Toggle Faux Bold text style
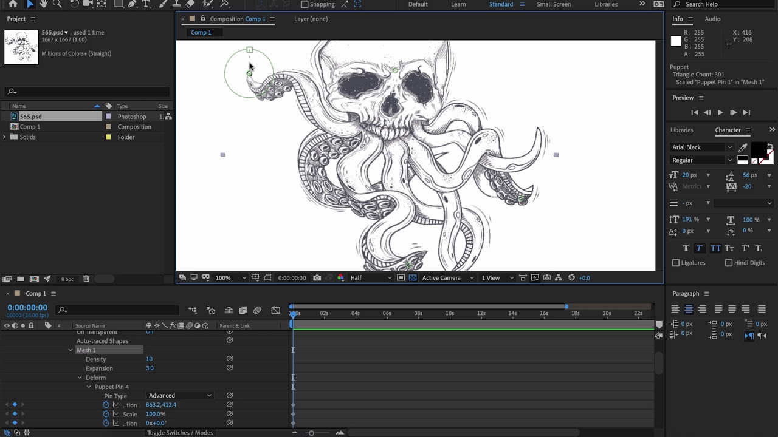Screen dimensions: 778x437 pyautogui.click(x=686, y=248)
